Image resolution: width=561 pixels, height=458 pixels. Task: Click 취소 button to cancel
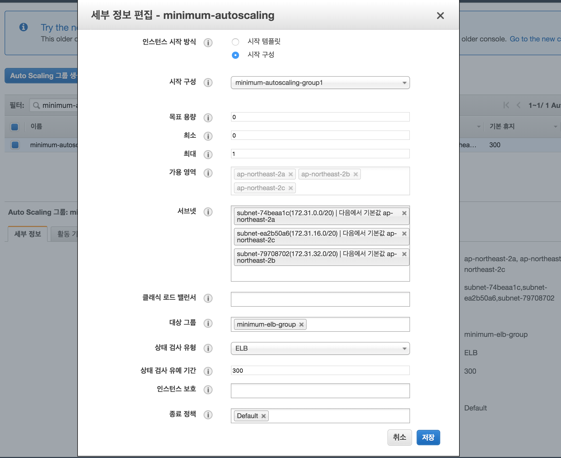click(400, 437)
